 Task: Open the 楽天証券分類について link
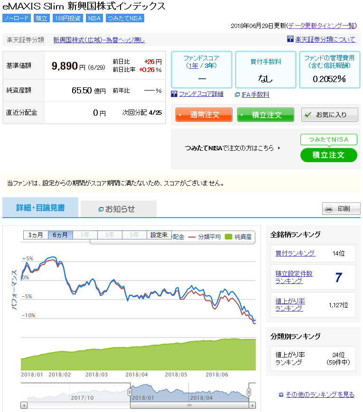[x=326, y=39]
